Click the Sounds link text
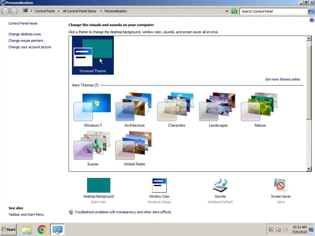This screenshot has height=236, width=315. click(220, 196)
